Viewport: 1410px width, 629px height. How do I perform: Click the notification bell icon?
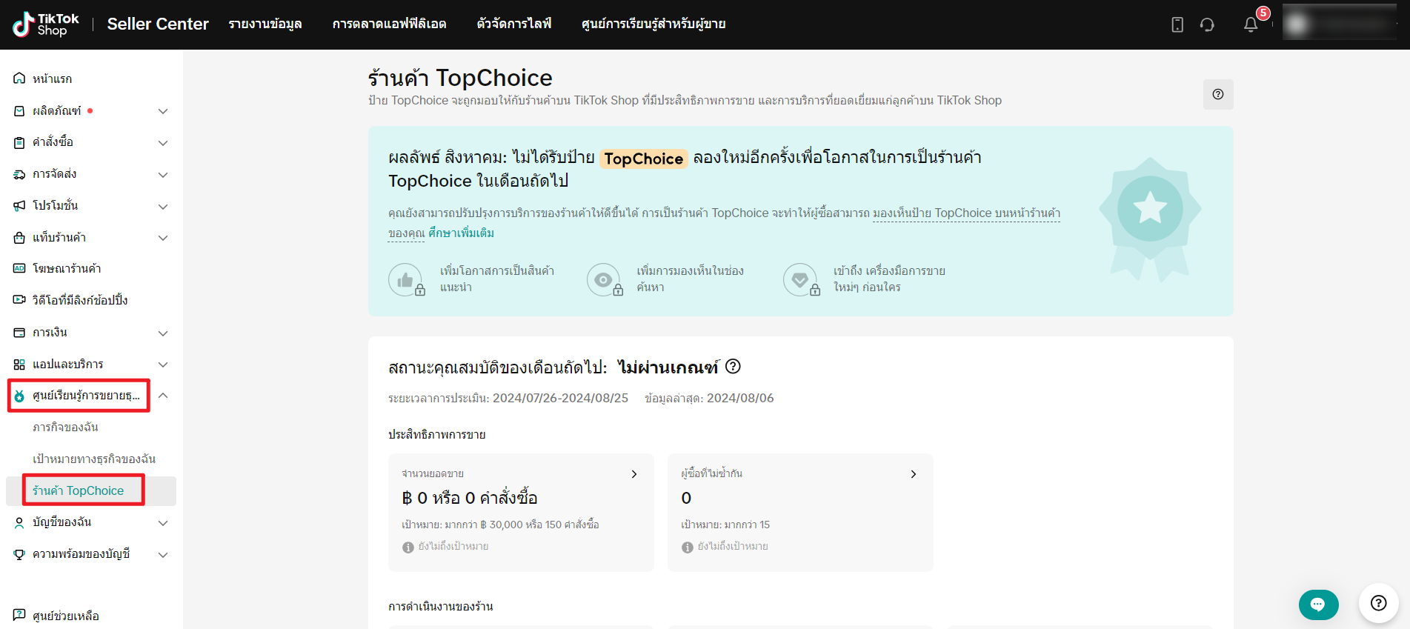tap(1251, 24)
